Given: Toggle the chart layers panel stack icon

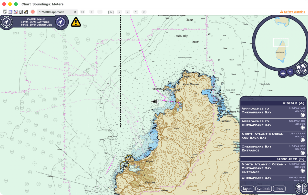Looking at the screenshot, I should coord(301,189).
